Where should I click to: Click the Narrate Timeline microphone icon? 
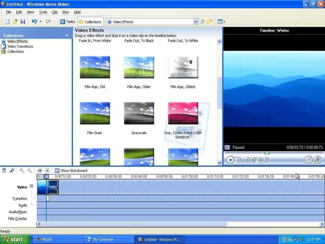[12, 171]
